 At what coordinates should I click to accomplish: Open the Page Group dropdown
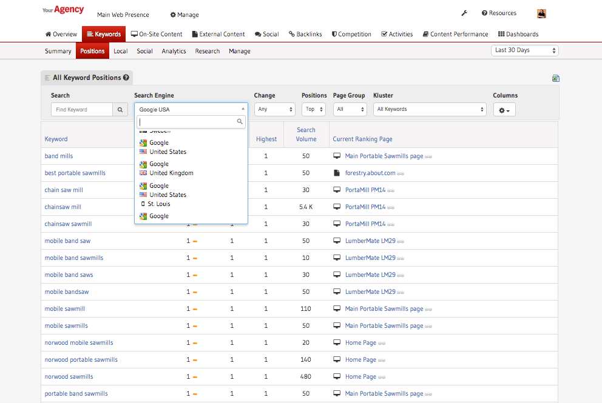click(350, 110)
